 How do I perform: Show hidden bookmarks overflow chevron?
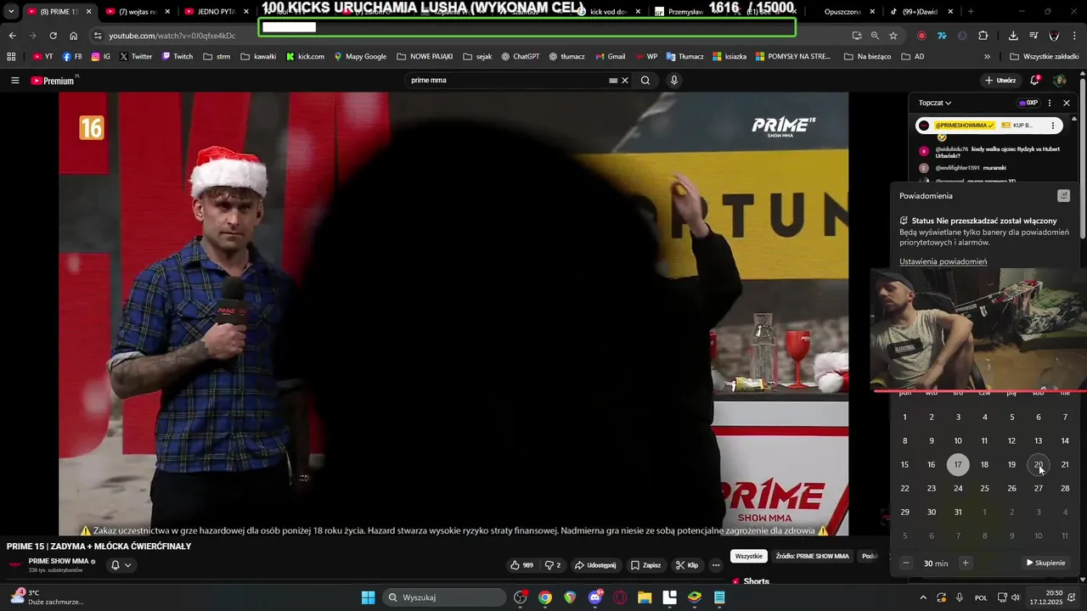click(987, 57)
